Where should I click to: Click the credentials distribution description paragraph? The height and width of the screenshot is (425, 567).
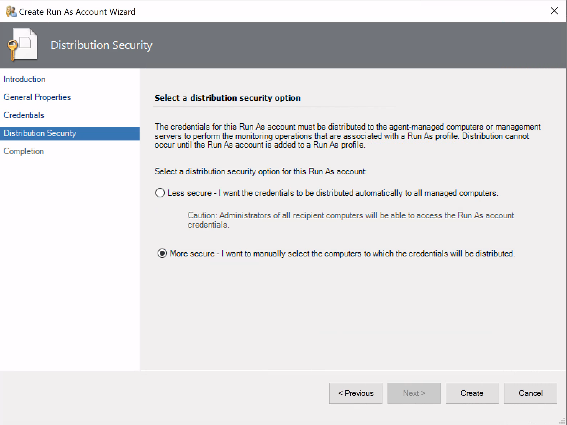[x=347, y=136]
